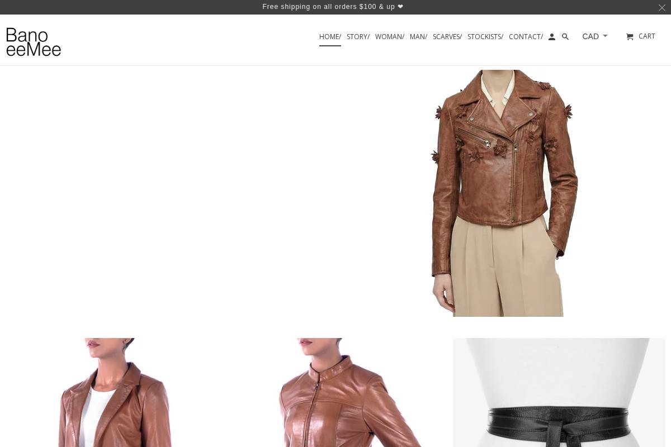
Task: Open the account login icon
Action: click(x=552, y=36)
